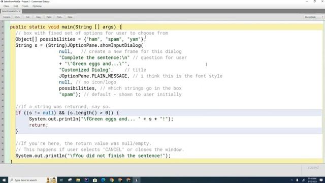Image resolution: width=325 pixels, height=183 pixels.
Task: Click the comment "//If a string was returned, say so."
Action: click(63, 107)
